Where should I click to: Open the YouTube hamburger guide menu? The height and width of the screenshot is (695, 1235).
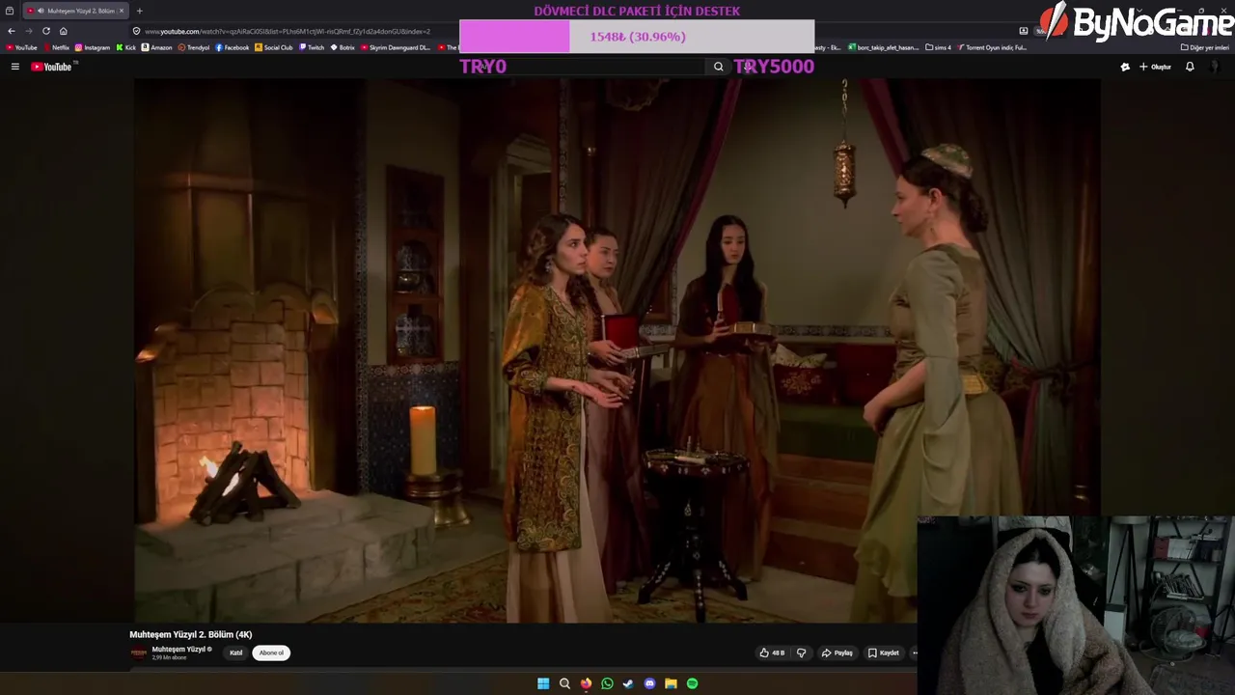(14, 67)
